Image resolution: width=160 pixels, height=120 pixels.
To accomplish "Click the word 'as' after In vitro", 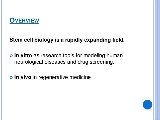I will pos(36,56).
